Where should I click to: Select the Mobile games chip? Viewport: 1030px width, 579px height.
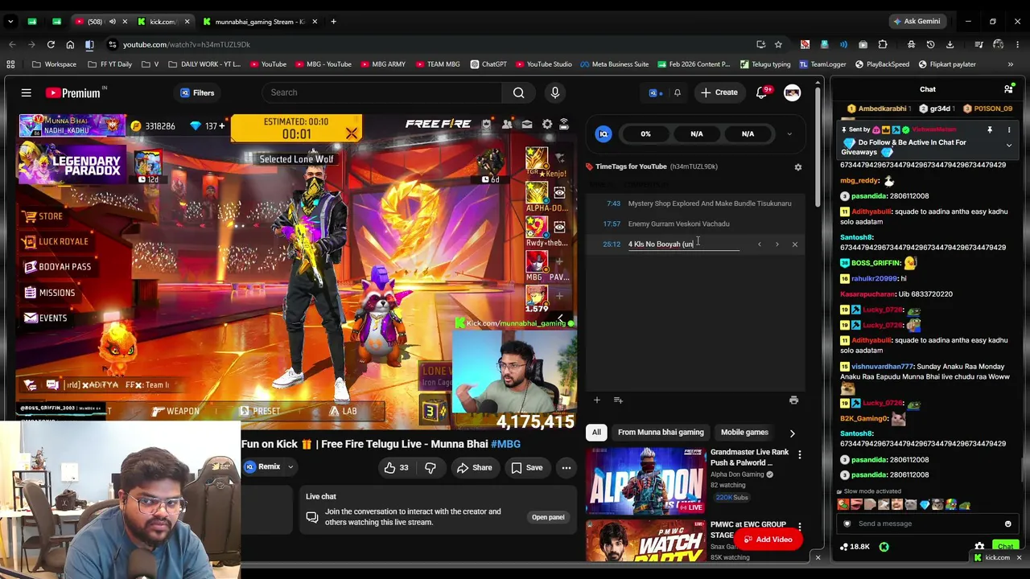[744, 433]
